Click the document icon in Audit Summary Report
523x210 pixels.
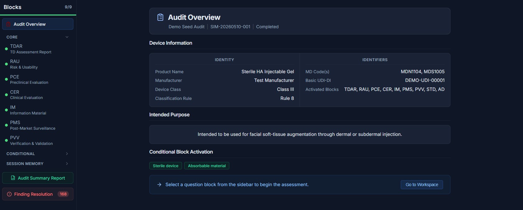[13, 178]
